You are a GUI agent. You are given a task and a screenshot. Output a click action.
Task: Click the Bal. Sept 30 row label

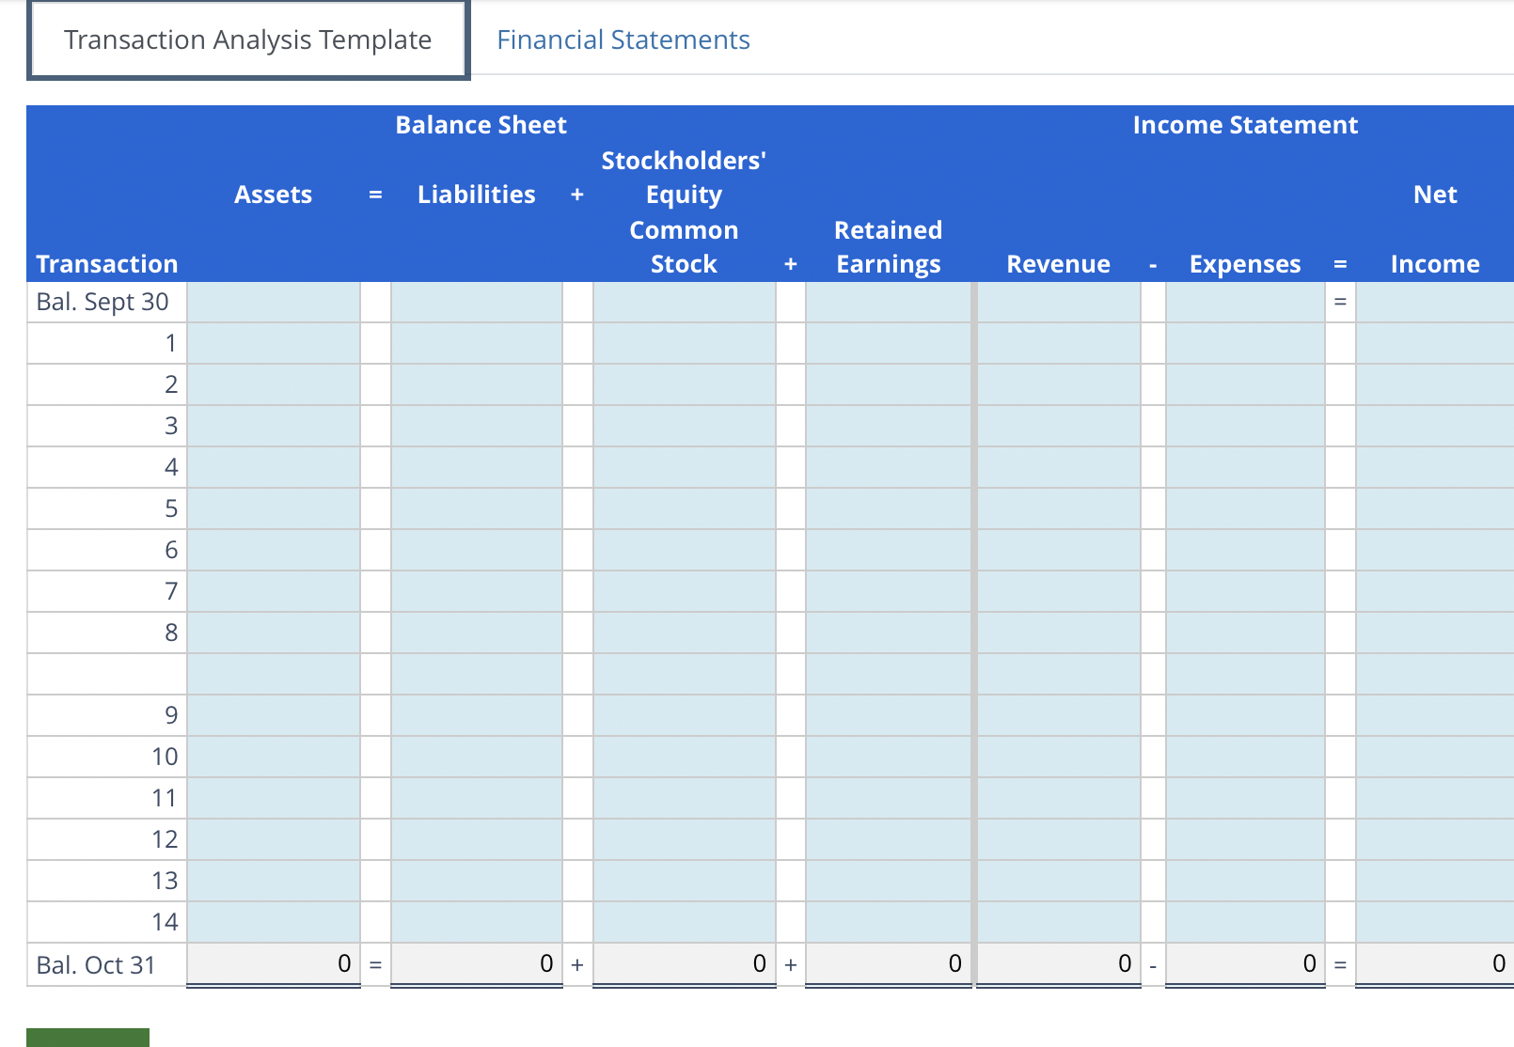click(x=103, y=302)
